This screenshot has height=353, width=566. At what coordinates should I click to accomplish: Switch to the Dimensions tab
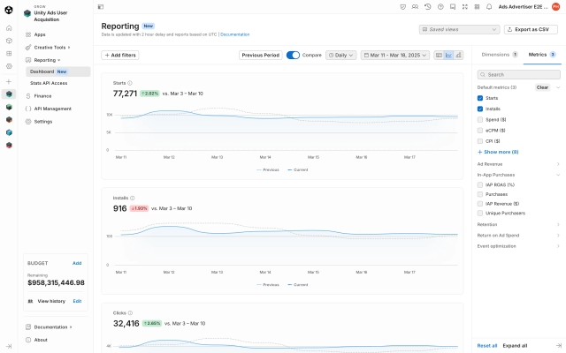click(x=498, y=55)
